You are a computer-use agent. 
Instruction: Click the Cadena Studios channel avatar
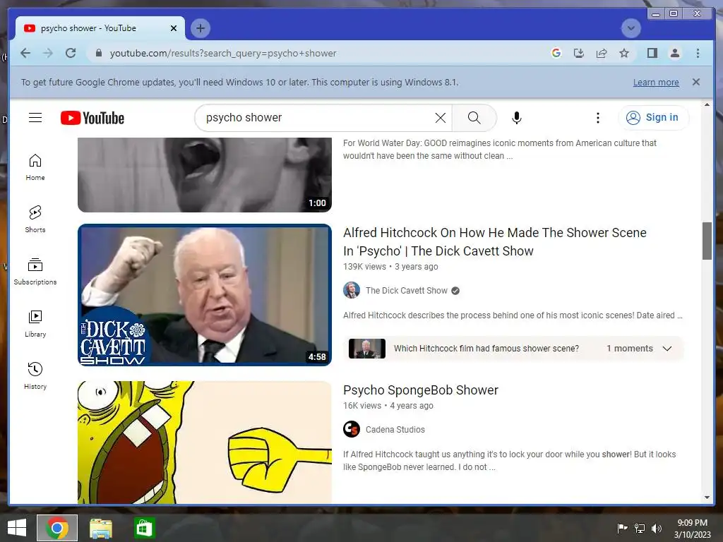tap(352, 429)
